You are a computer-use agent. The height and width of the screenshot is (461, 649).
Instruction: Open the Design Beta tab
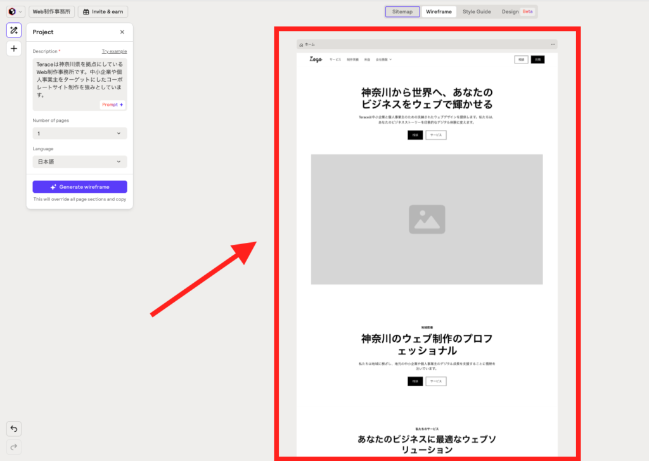pyautogui.click(x=517, y=11)
